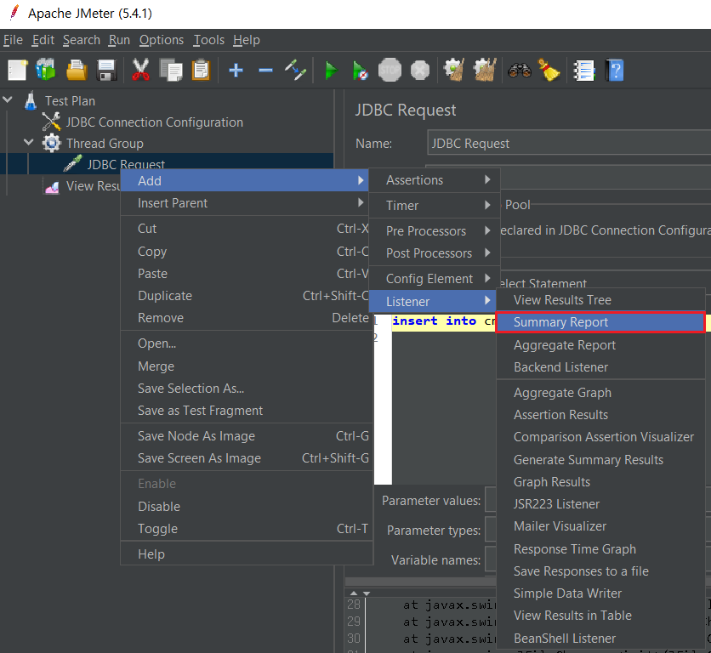Open the Templates toolbar icon
Image resolution: width=711 pixels, height=653 pixels.
click(46, 71)
